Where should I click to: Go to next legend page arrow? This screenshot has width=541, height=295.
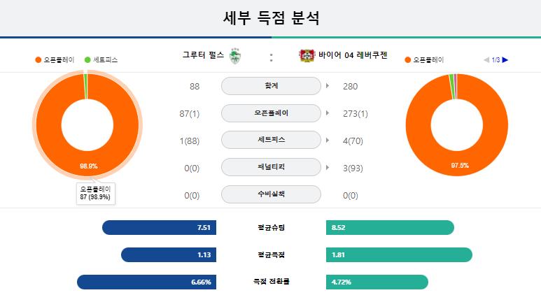point(505,60)
